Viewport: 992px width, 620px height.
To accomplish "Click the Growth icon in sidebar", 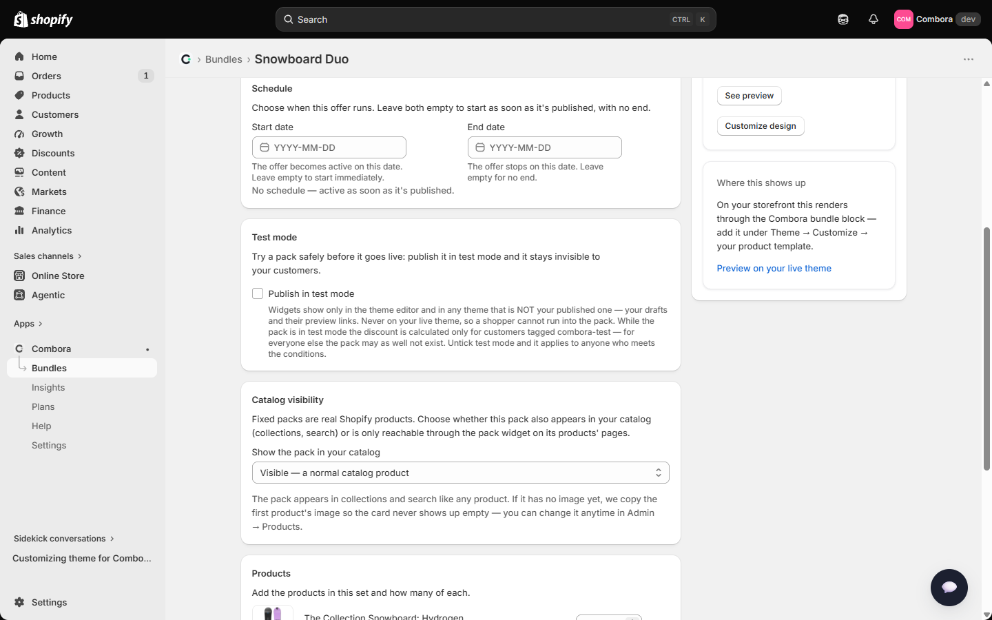I will 19,134.
